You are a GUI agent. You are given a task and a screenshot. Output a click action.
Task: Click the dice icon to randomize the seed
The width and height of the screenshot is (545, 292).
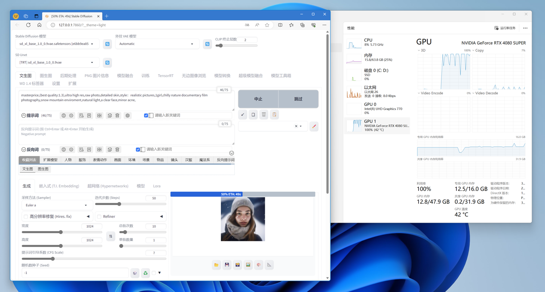point(135,273)
